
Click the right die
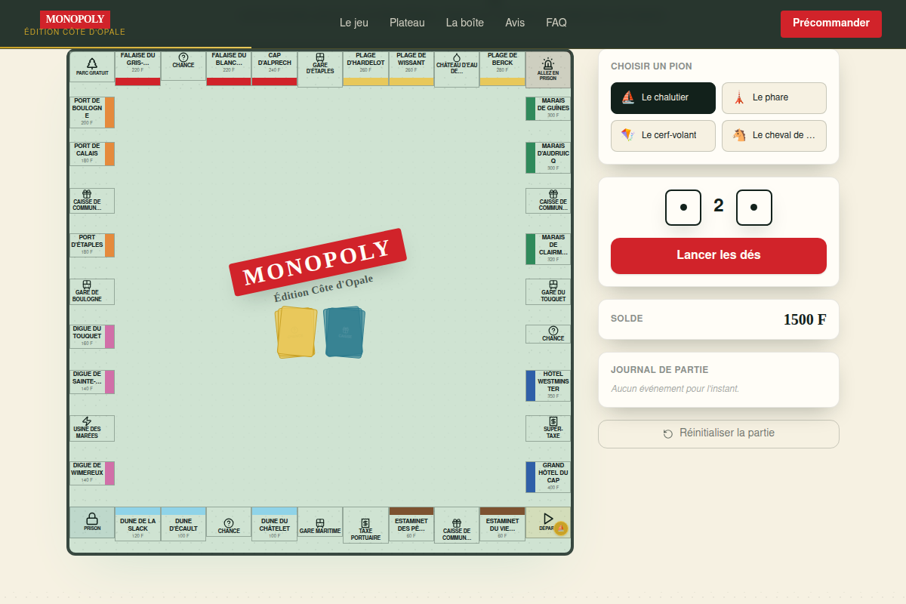coord(754,208)
